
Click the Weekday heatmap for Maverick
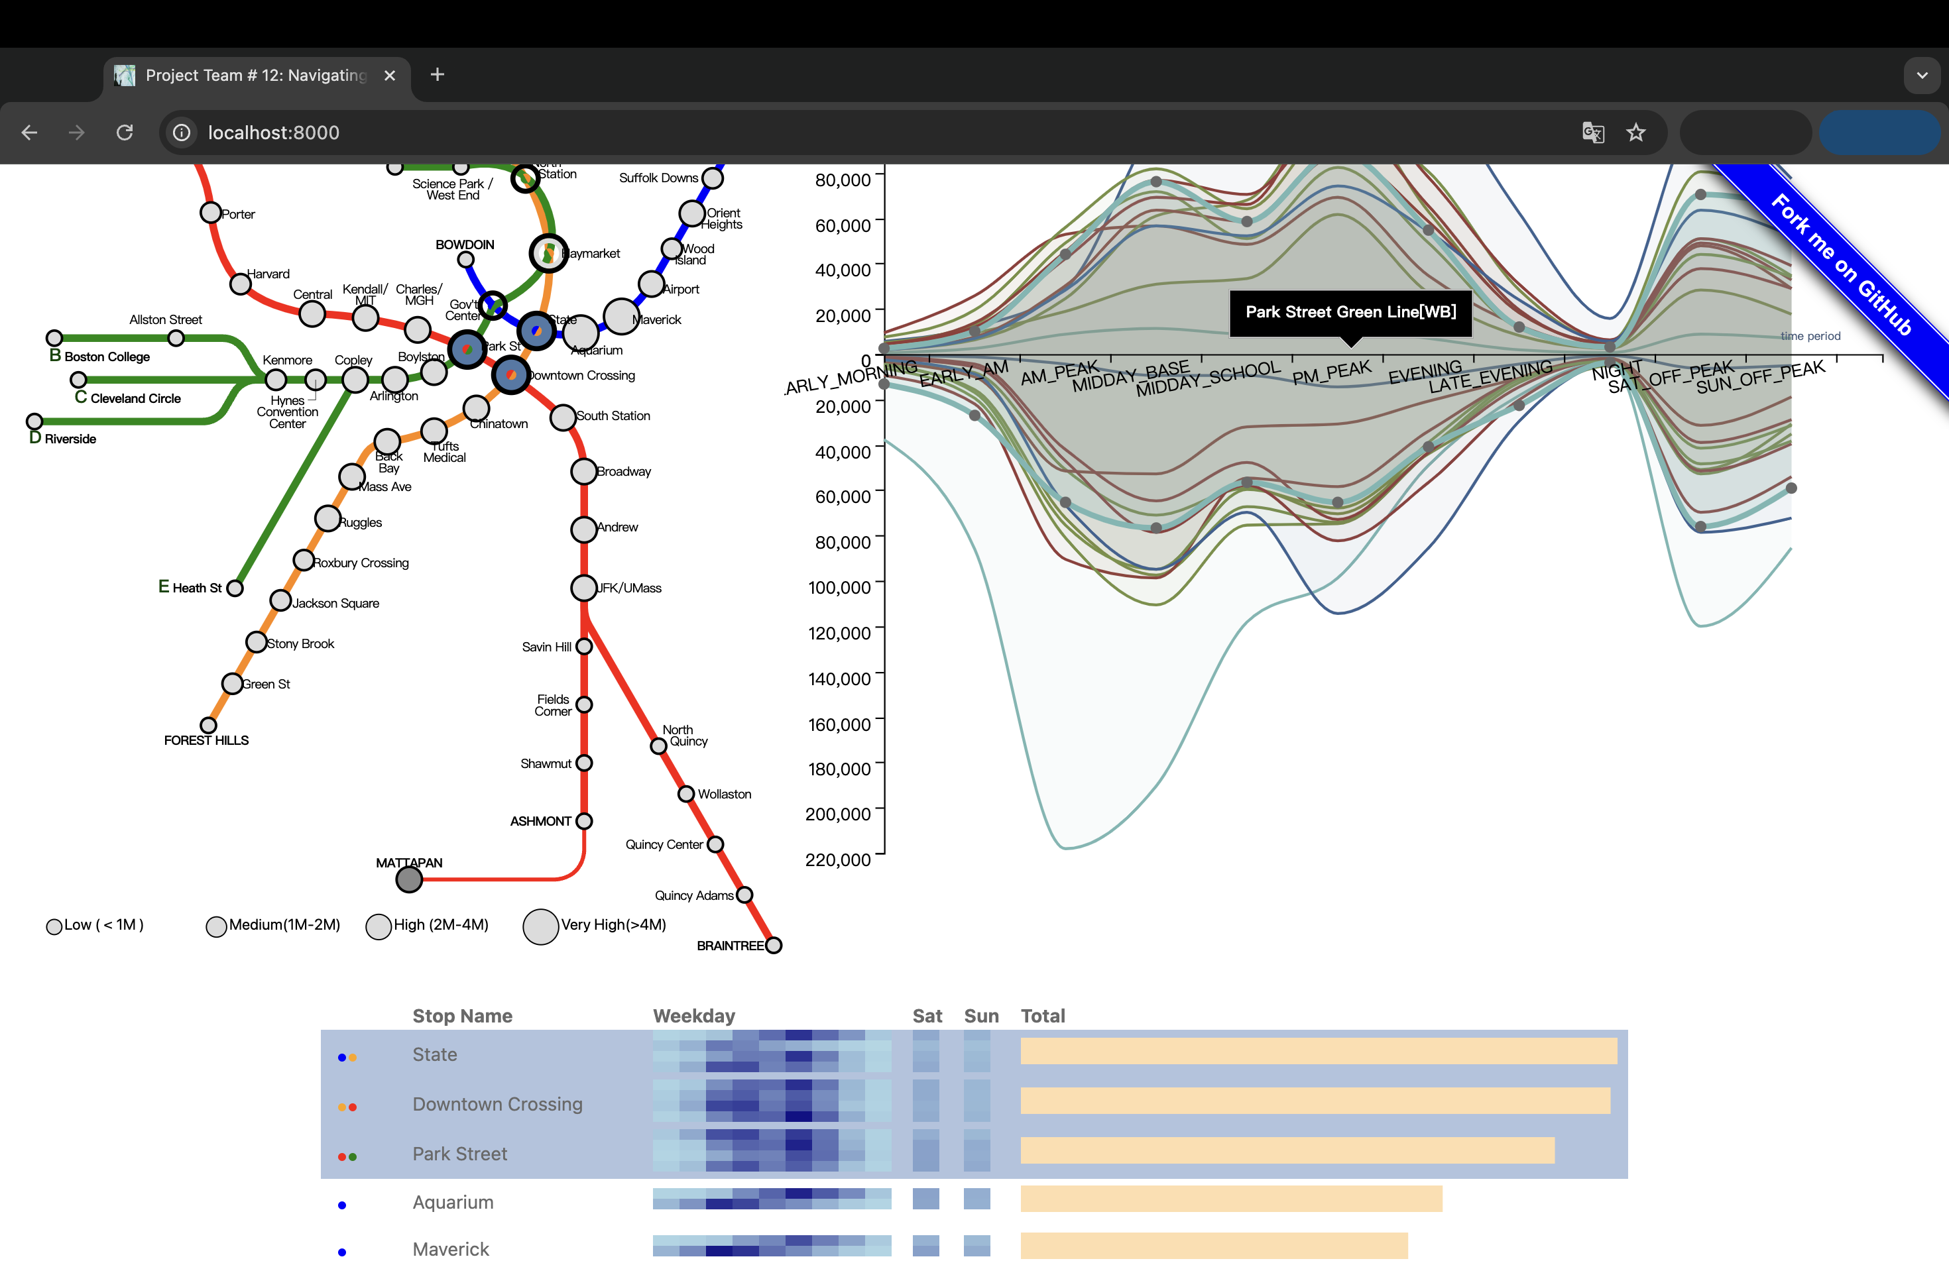(772, 1246)
